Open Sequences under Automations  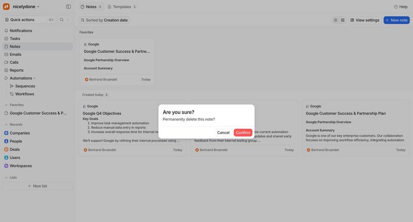[40, 86]
